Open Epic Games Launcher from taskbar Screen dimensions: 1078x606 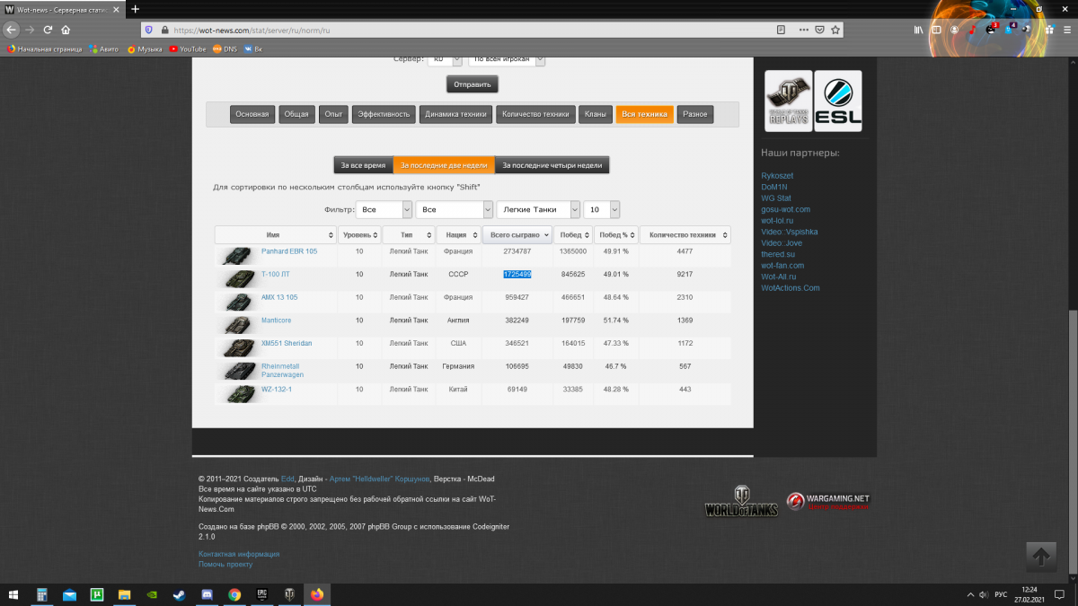[261, 594]
